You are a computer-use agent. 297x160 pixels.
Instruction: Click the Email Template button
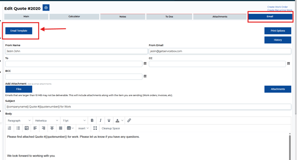pyautogui.click(x=19, y=31)
